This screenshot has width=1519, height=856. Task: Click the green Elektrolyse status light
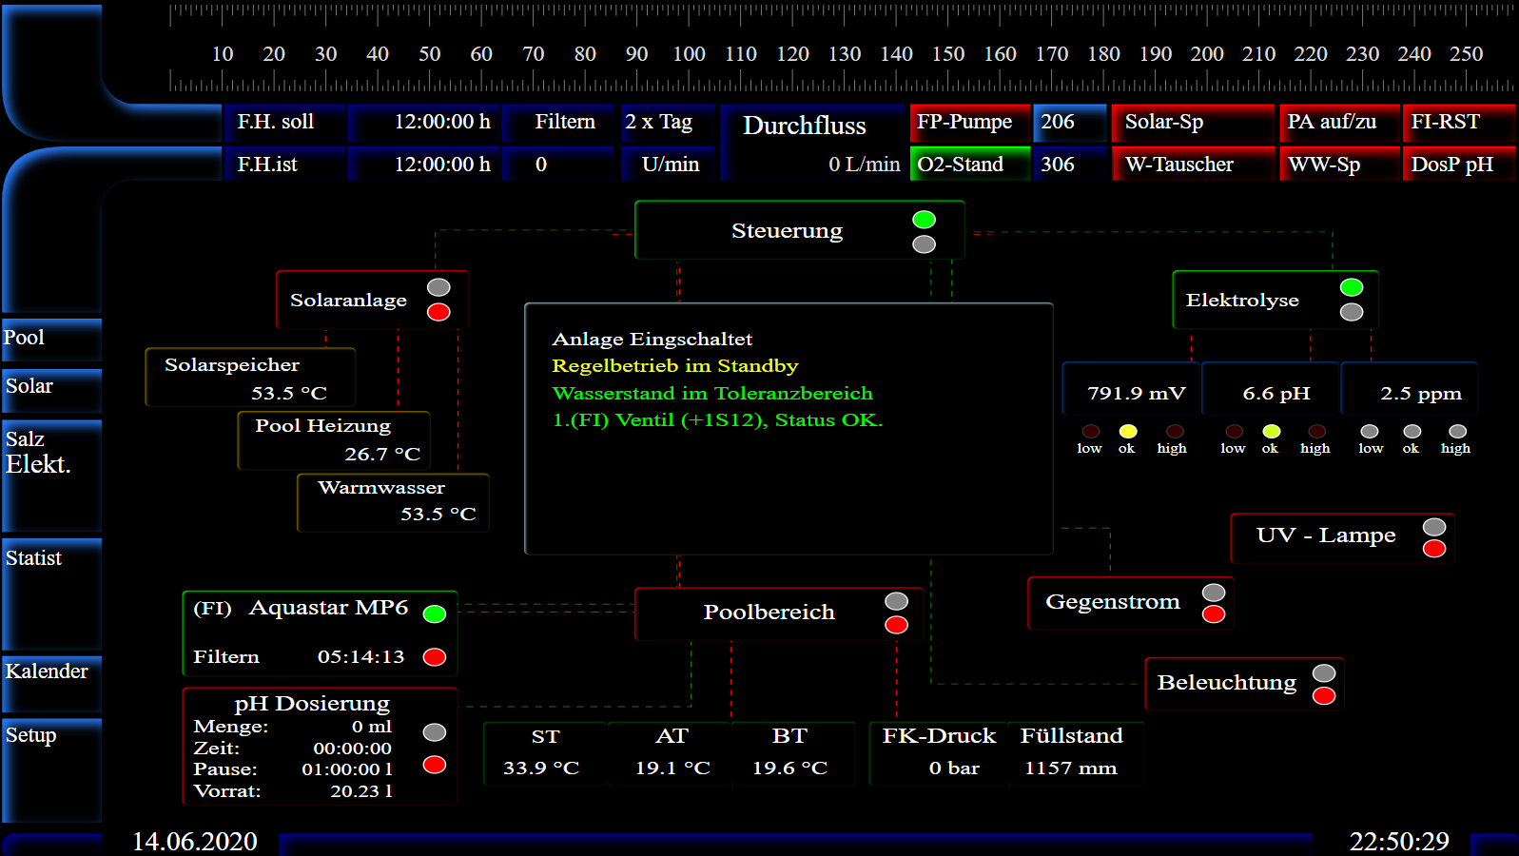(x=1351, y=287)
